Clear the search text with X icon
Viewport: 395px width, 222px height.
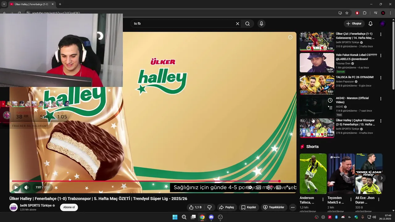tap(238, 24)
